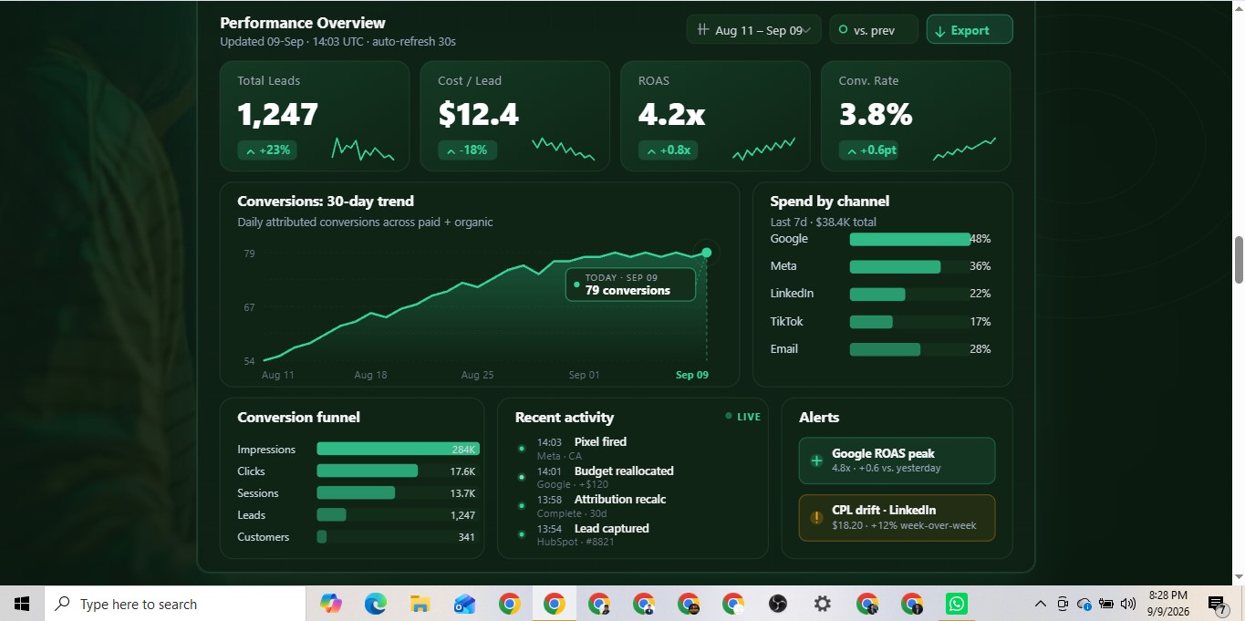Click the taskbar search box
The height and width of the screenshot is (621, 1245).
click(x=175, y=604)
